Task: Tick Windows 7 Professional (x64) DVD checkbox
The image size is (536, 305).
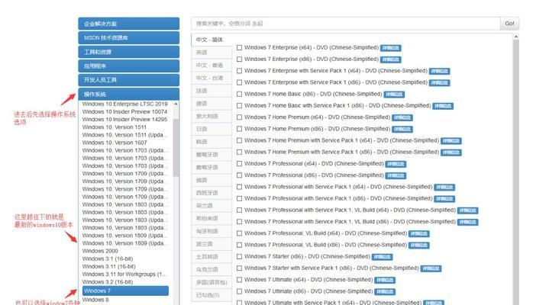Action: 239,164
